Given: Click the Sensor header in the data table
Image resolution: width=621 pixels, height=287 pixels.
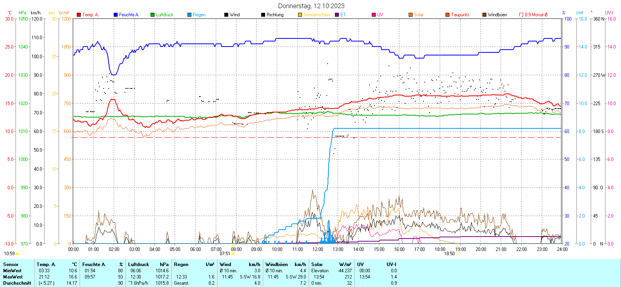Looking at the screenshot, I should (x=11, y=265).
